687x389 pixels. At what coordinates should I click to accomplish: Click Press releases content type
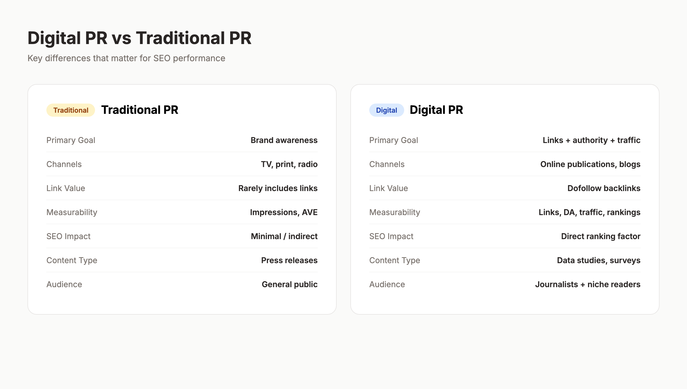(x=289, y=260)
